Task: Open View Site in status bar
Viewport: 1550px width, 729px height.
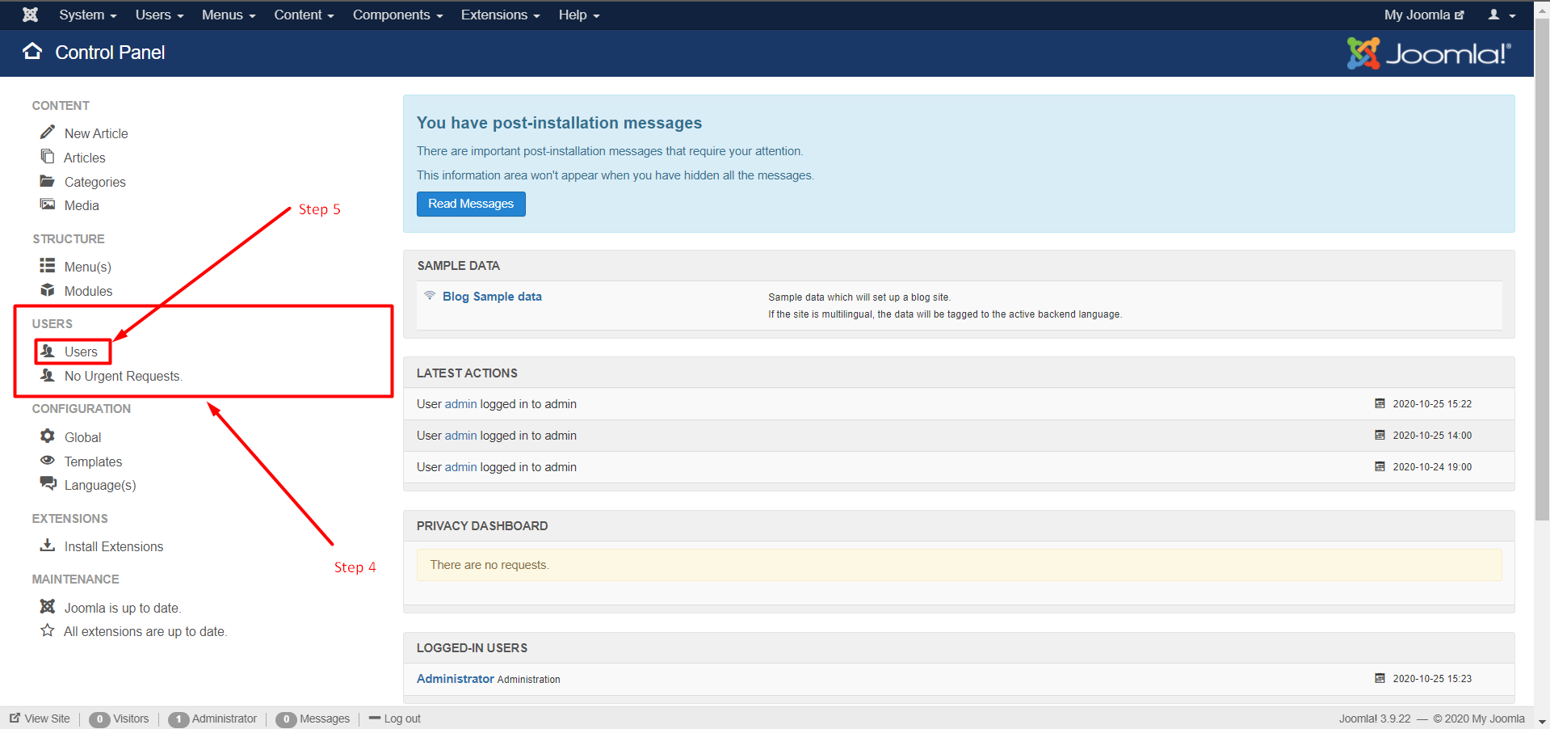Action: pos(40,718)
